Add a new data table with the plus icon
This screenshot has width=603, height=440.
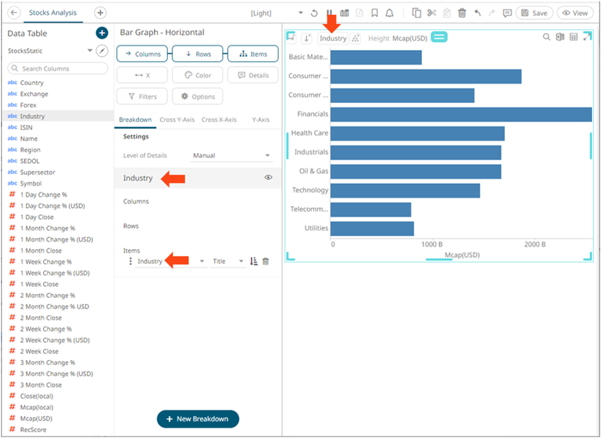pyautogui.click(x=101, y=33)
